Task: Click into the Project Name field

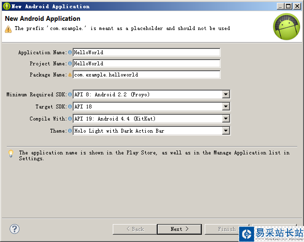Action: click(146, 63)
